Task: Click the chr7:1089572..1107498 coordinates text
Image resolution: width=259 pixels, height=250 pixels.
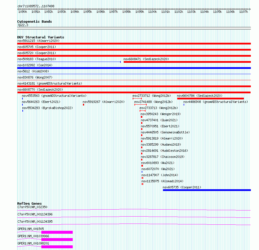Action: 36,6
